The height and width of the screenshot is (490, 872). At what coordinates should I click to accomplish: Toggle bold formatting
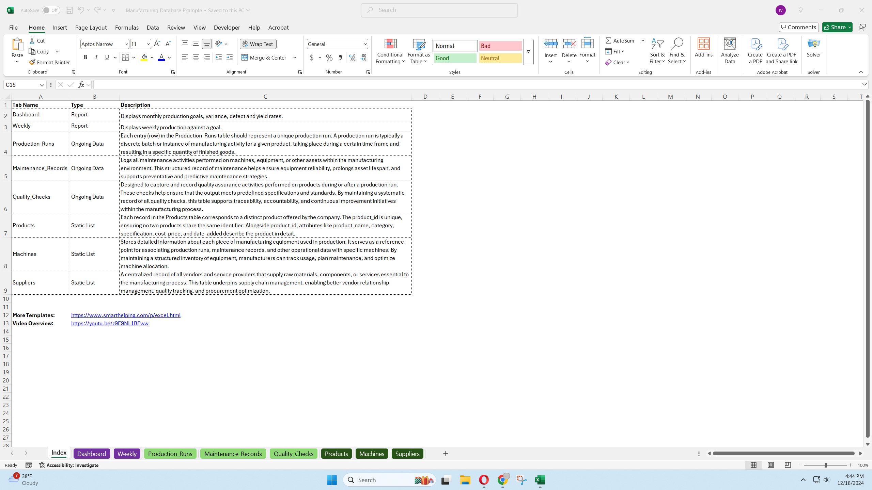coord(85,58)
